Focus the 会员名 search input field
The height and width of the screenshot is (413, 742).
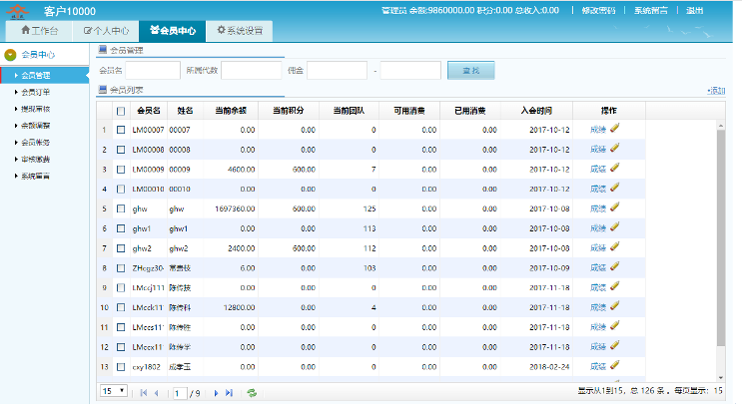pyautogui.click(x=153, y=71)
